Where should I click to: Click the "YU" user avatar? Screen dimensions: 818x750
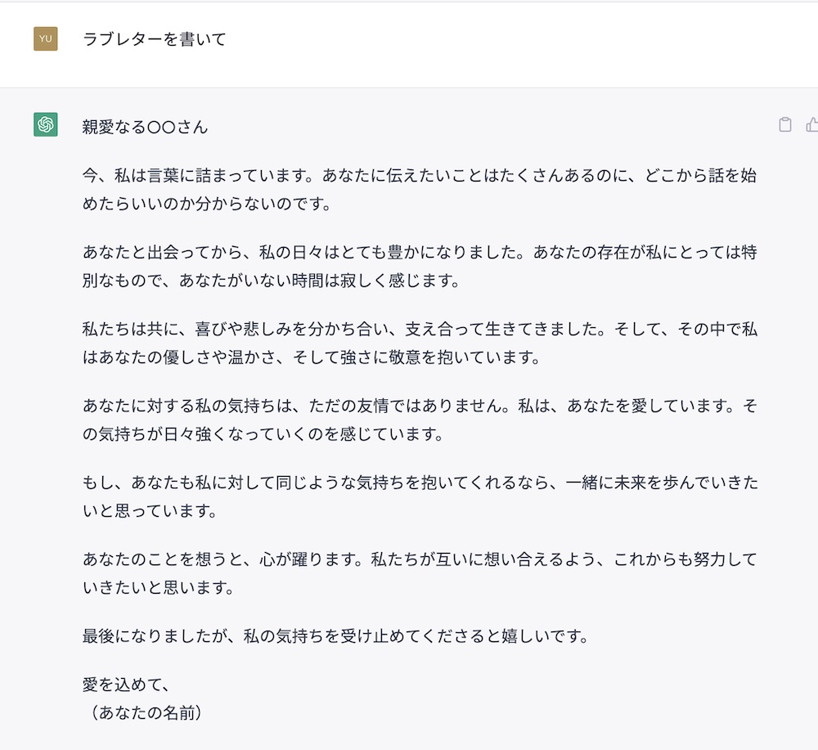(x=46, y=38)
